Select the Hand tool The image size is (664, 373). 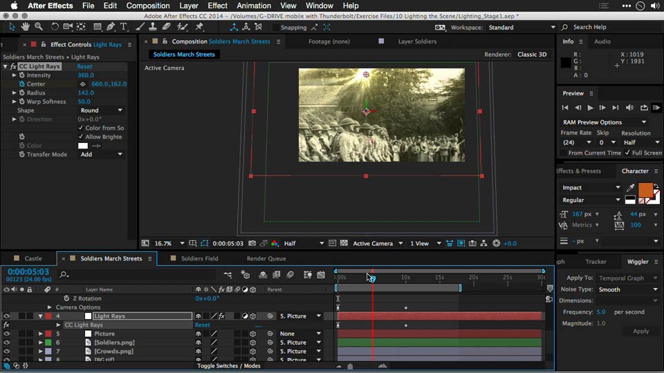26,27
